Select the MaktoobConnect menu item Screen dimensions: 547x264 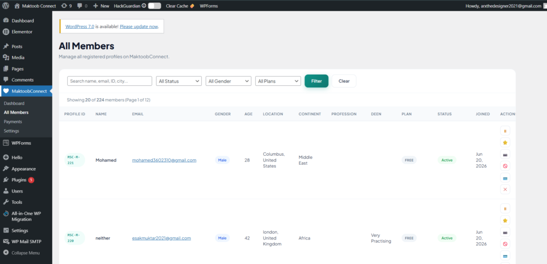click(x=26, y=91)
